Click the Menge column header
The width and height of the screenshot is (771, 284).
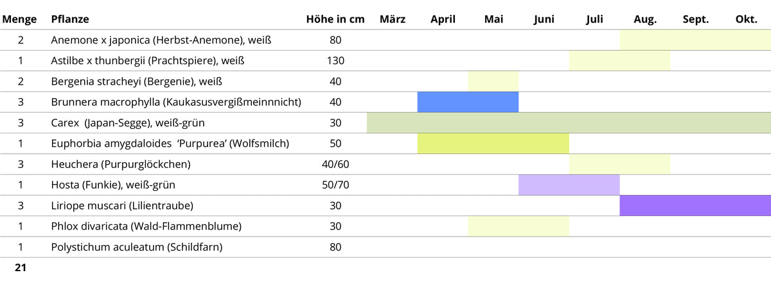[20, 19]
